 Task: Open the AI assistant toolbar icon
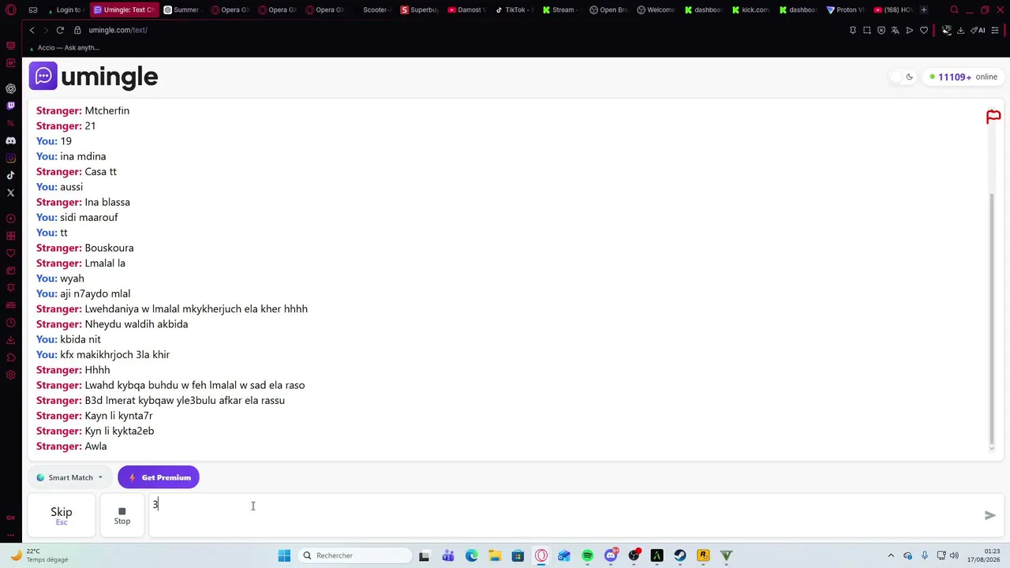point(978,30)
